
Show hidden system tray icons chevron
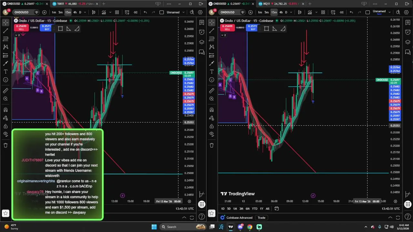click(x=366, y=227)
